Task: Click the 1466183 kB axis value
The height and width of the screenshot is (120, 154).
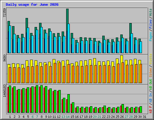Action: point(5,91)
